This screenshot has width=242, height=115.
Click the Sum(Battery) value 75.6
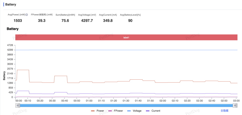(65, 20)
